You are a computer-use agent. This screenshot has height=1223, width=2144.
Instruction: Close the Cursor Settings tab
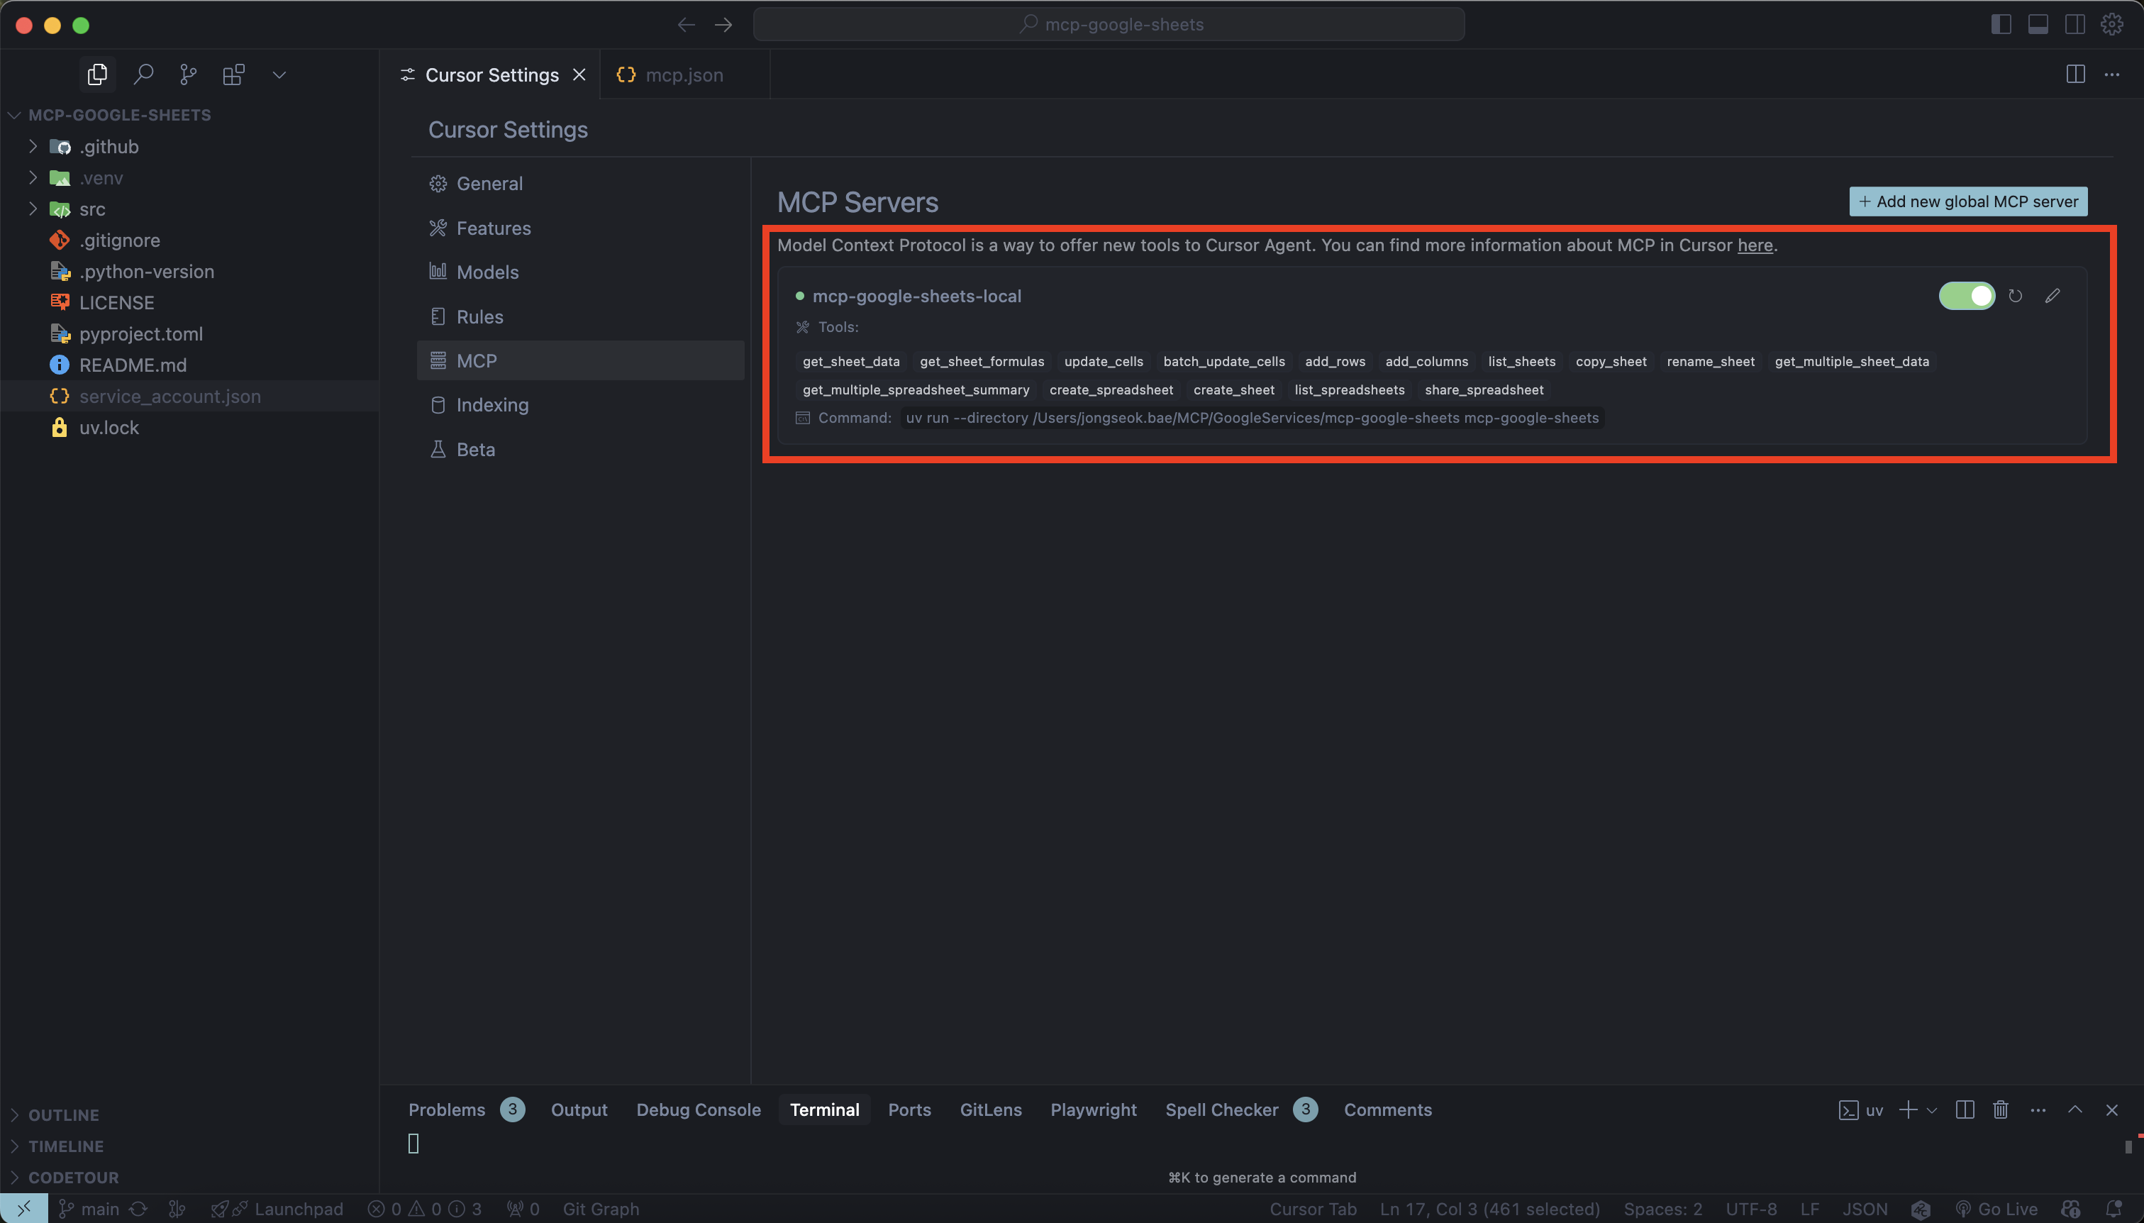[x=579, y=74]
